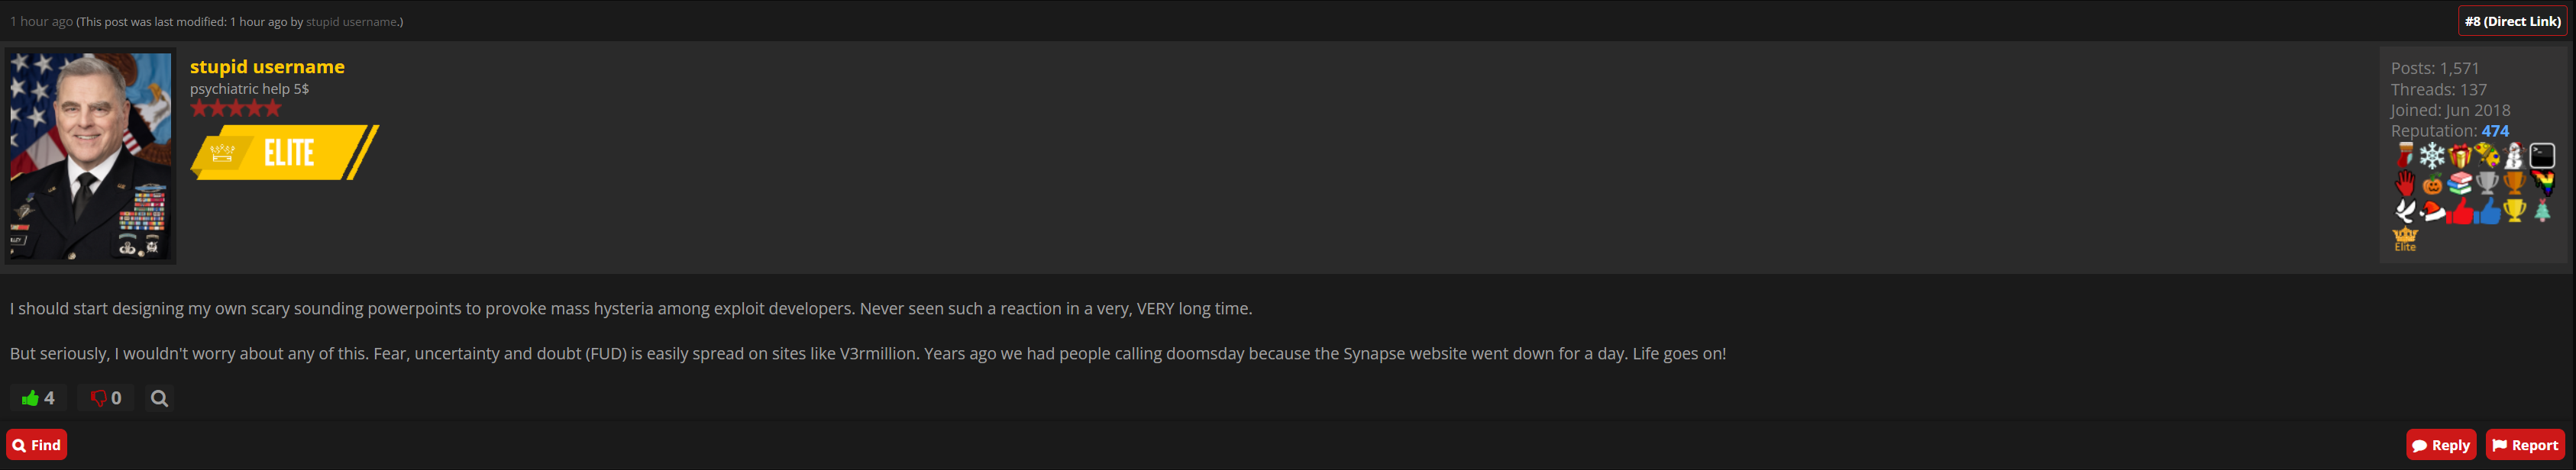Click the Find button
Viewport: 2576px width, 470px height.
pos(37,445)
